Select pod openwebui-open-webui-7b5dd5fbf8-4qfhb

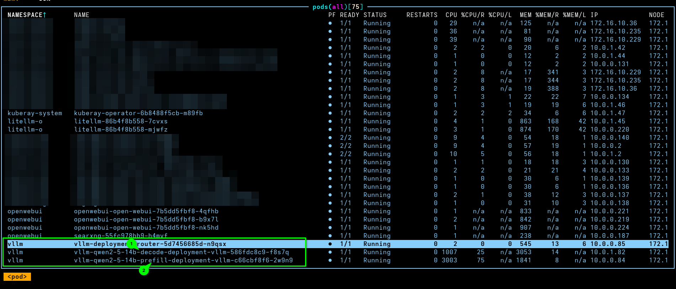tap(338, 211)
